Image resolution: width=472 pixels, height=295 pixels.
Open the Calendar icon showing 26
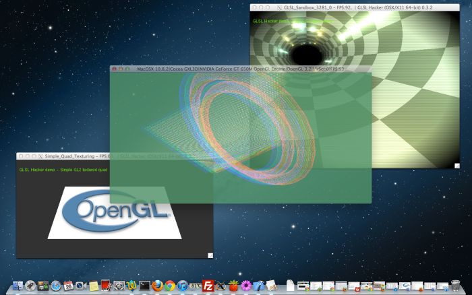click(68, 286)
